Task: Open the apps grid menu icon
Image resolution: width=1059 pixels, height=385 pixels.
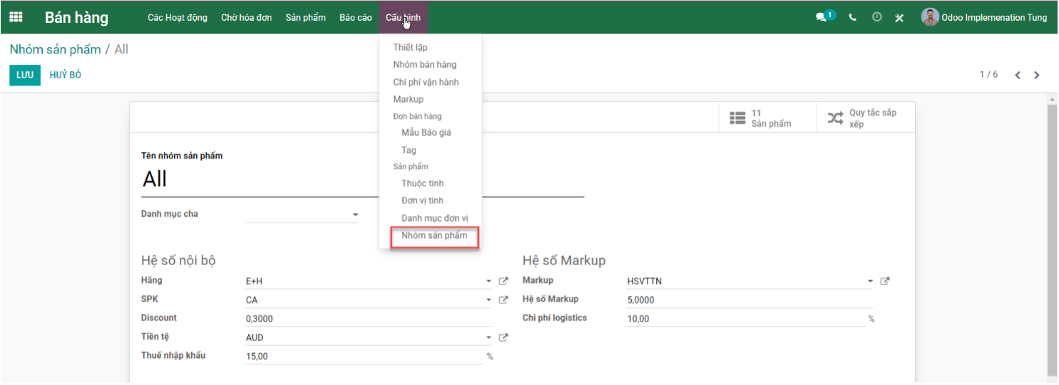Action: [x=16, y=17]
